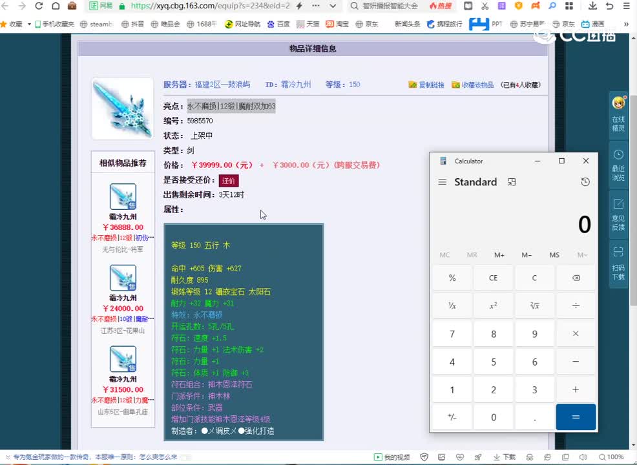Screen dimensions: 637x465
Task: Click CE clear entry in Calculator
Action: click(x=493, y=278)
